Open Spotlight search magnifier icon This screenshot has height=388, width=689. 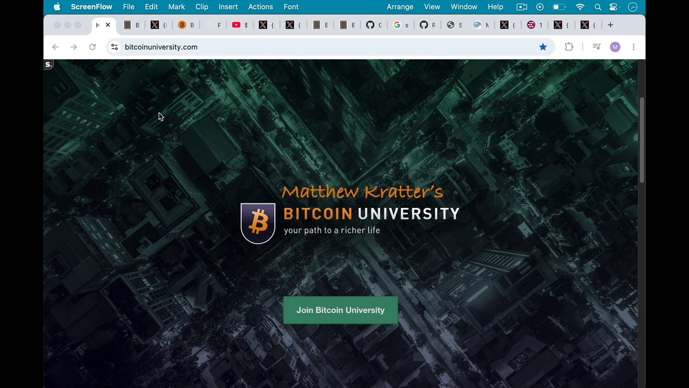(x=598, y=7)
